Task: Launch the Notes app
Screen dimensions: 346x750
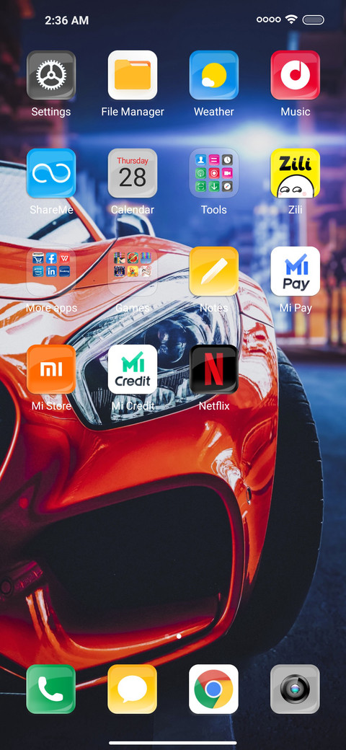Action: [x=213, y=271]
